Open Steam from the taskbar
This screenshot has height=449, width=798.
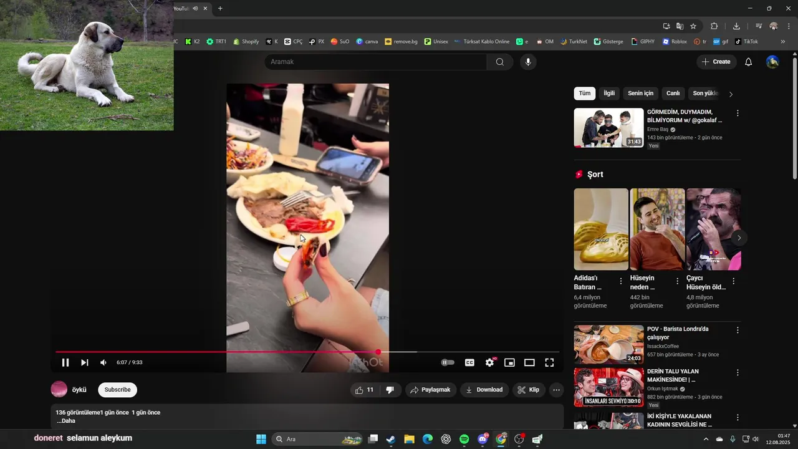391,439
